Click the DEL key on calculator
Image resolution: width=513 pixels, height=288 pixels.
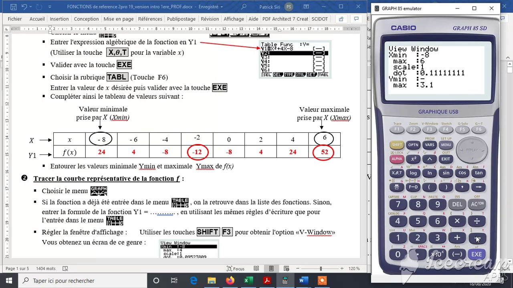point(457,204)
